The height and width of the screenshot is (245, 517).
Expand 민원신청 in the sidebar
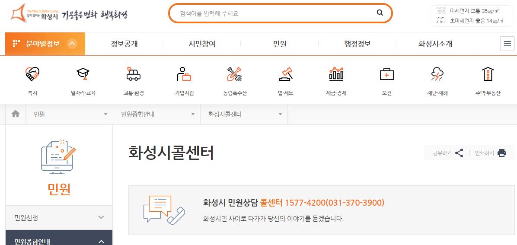[59, 217]
